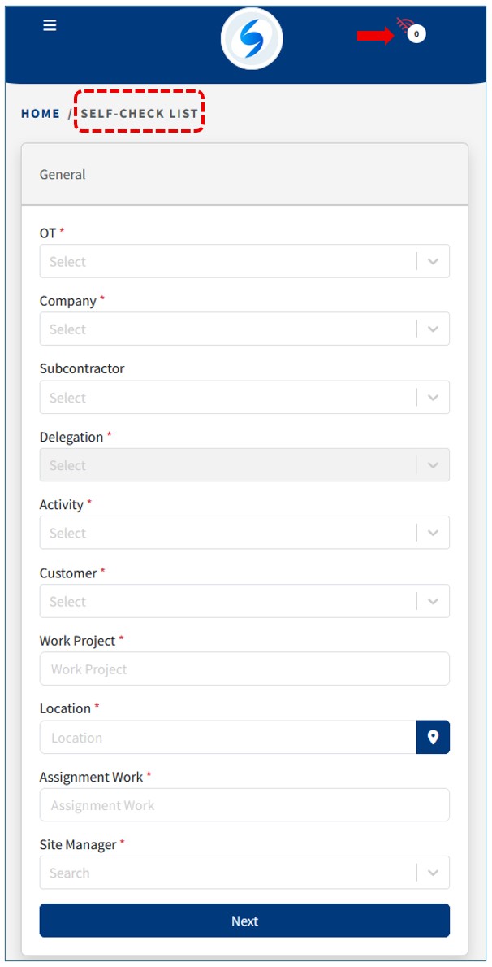
Task: Focus the Work Project text field
Action: click(244, 669)
